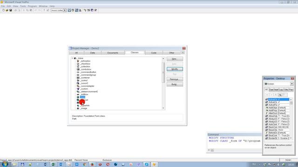The height and width of the screenshot is (167, 298).
Task: Select the Methods tab in Properties window
Action: point(276,90)
